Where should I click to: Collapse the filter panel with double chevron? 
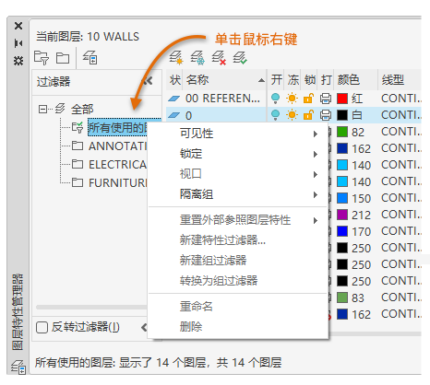click(x=148, y=81)
